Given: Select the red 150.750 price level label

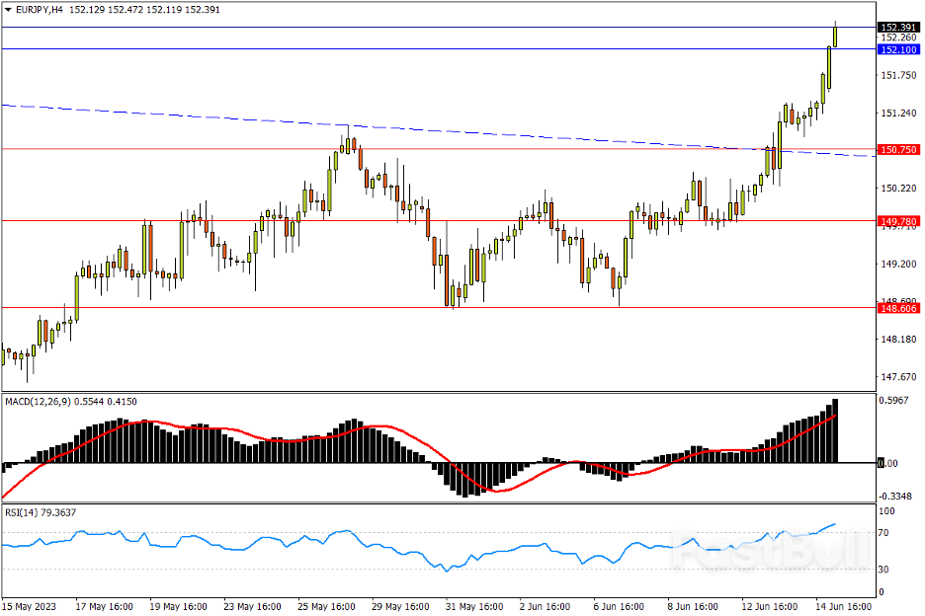Looking at the screenshot, I should pos(898,150).
